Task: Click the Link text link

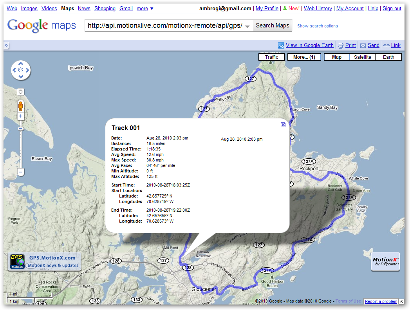Action: (396, 45)
